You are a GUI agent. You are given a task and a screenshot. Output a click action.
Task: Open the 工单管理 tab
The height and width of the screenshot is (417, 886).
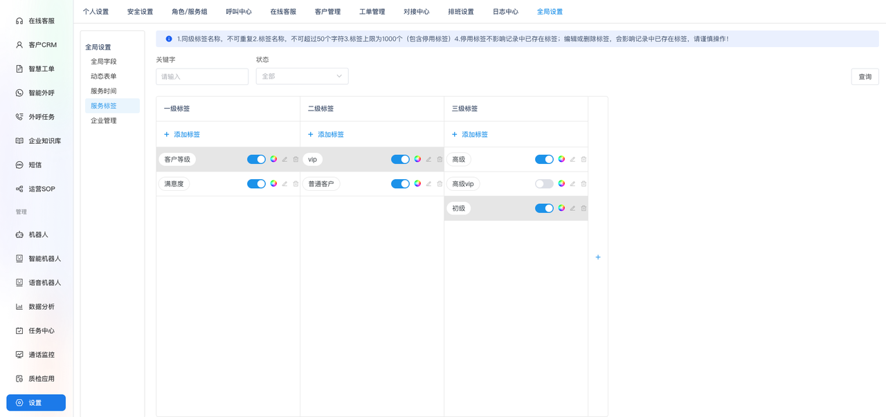click(372, 12)
